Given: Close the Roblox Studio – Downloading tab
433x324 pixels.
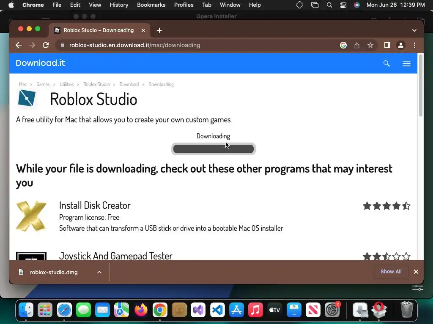Looking at the screenshot, I should (x=143, y=30).
